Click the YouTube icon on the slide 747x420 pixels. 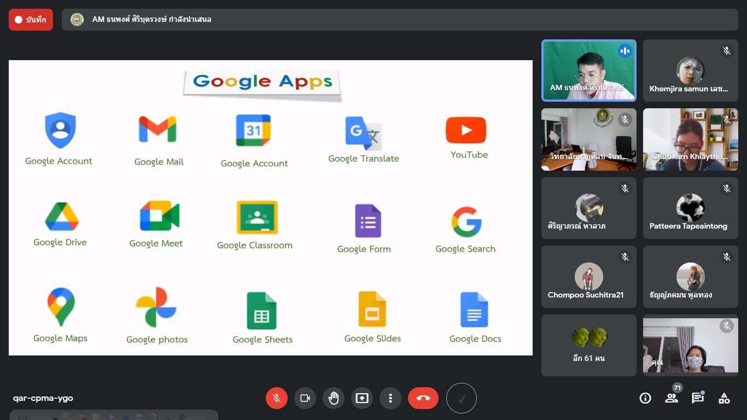point(466,130)
